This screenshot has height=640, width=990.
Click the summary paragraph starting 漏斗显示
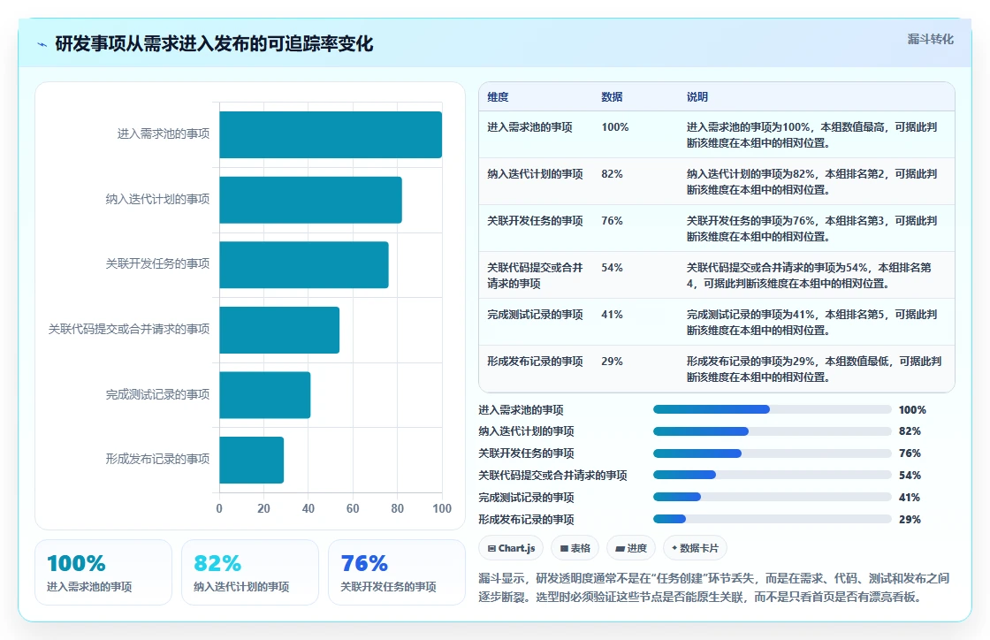714,587
